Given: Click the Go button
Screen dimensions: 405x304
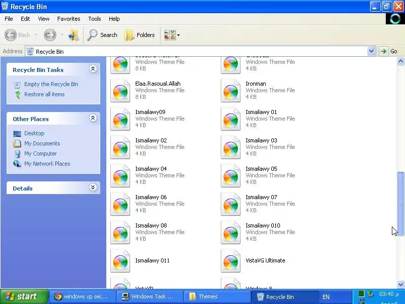Looking at the screenshot, I should coord(388,51).
